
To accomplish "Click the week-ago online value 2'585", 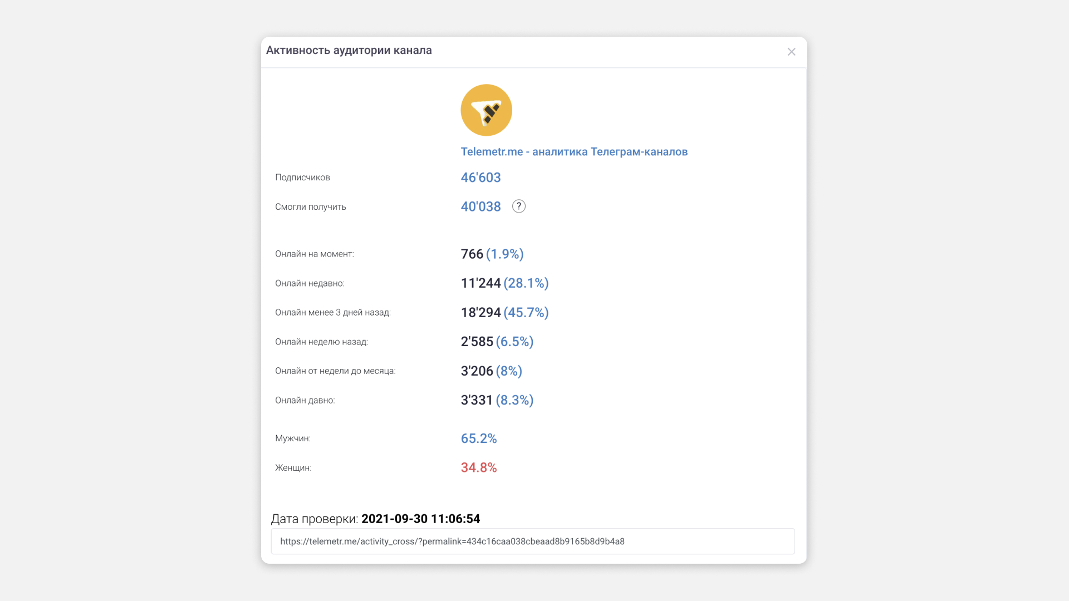I will tap(477, 342).
